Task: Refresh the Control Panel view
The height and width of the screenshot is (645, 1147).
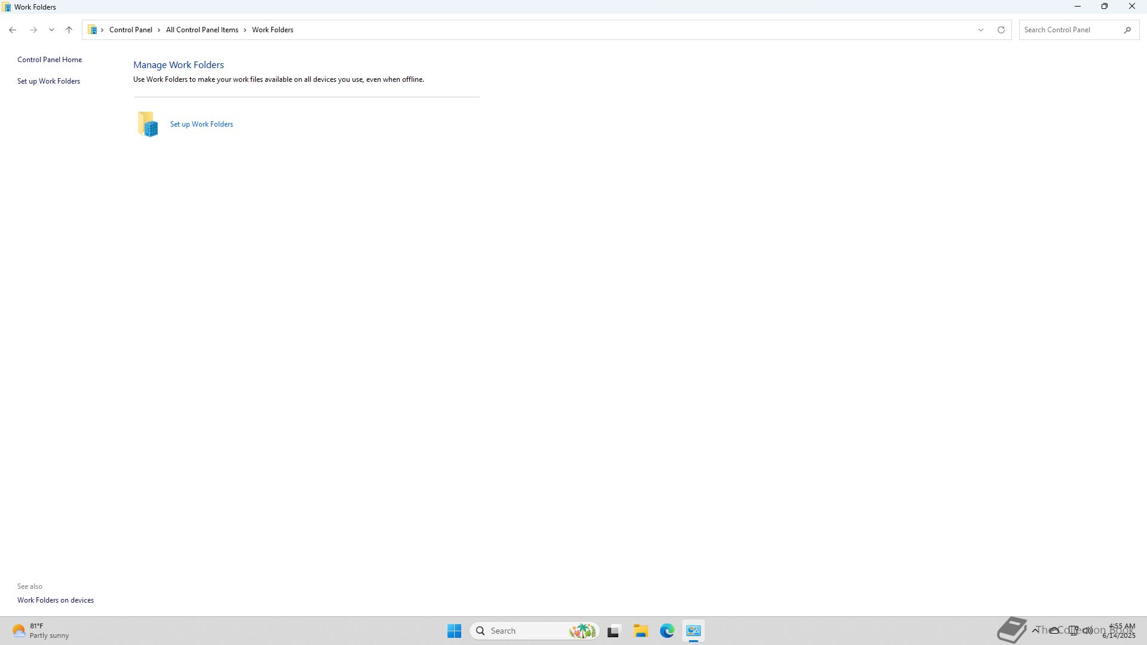Action: coord(1001,30)
